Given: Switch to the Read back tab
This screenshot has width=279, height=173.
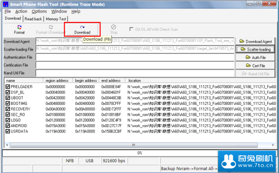Looking at the screenshot, I should pos(33,19).
